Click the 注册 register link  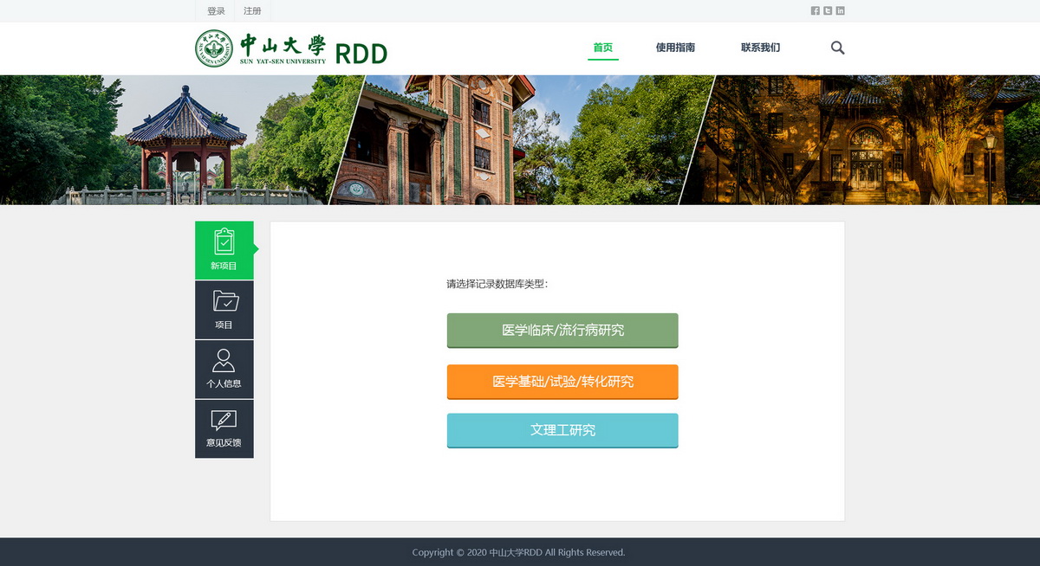tap(252, 11)
